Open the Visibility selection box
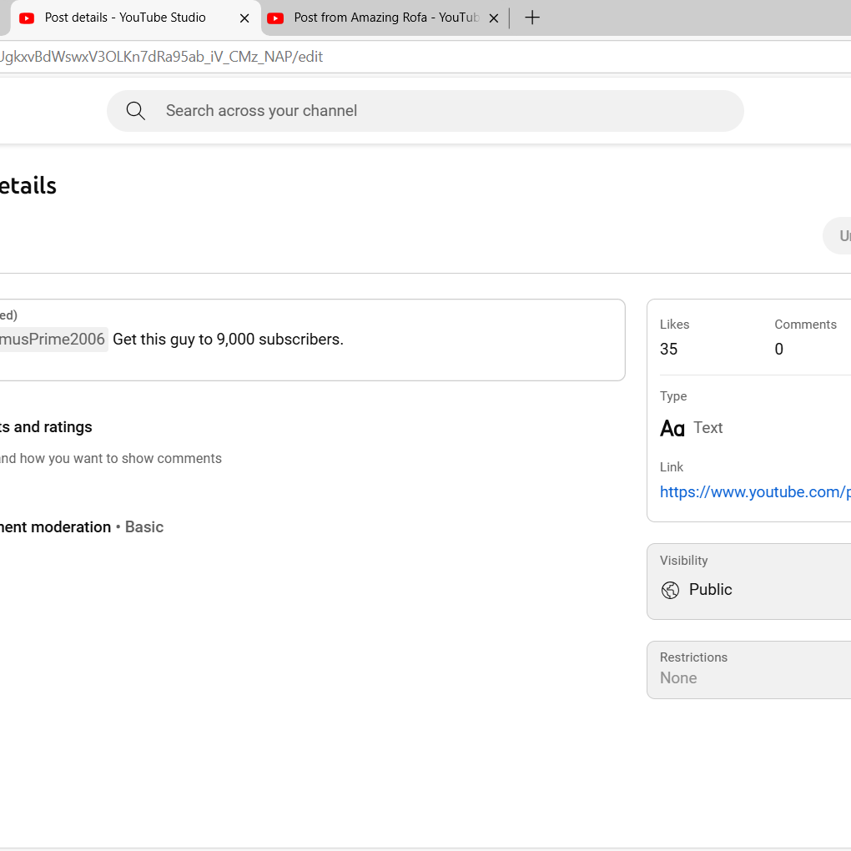This screenshot has height=851, width=851. click(748, 582)
